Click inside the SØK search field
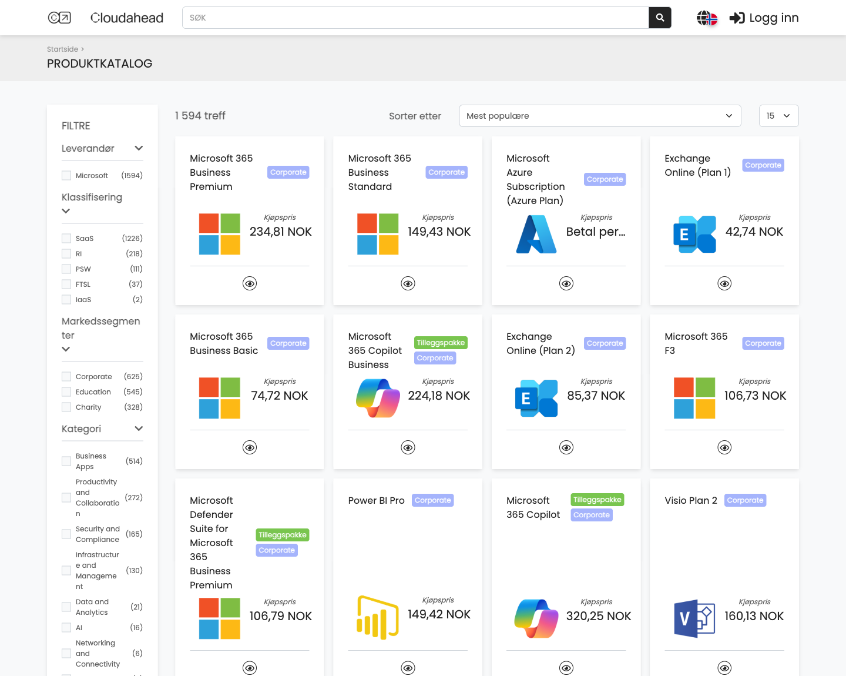The height and width of the screenshot is (676, 846). [x=415, y=18]
